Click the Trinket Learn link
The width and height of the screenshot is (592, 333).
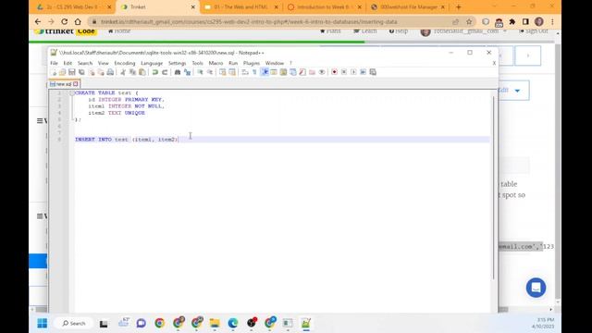(365, 31)
